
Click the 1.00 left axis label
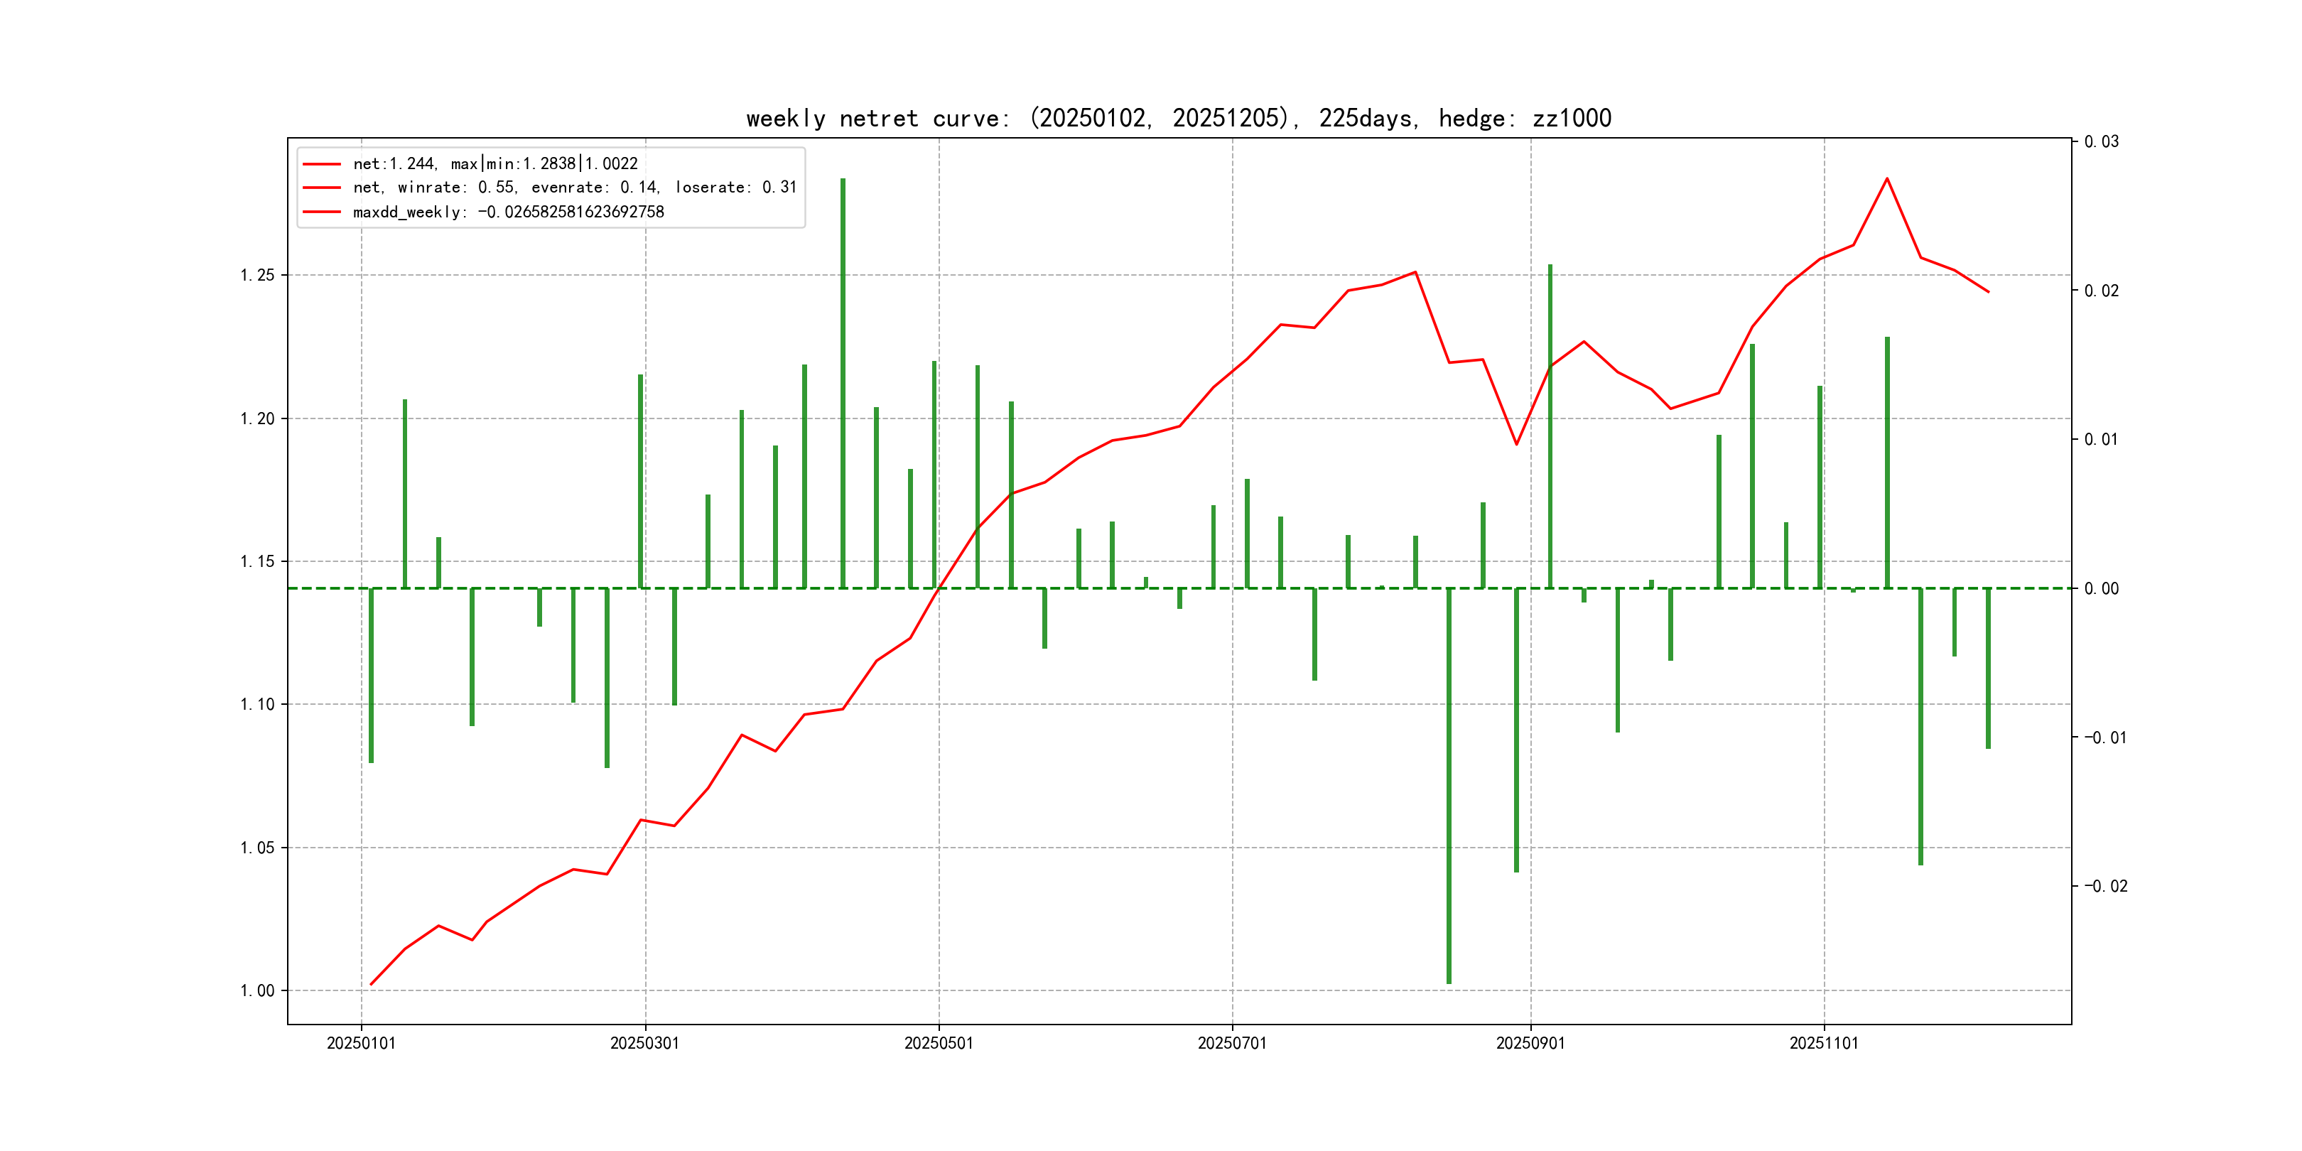pyautogui.click(x=257, y=990)
